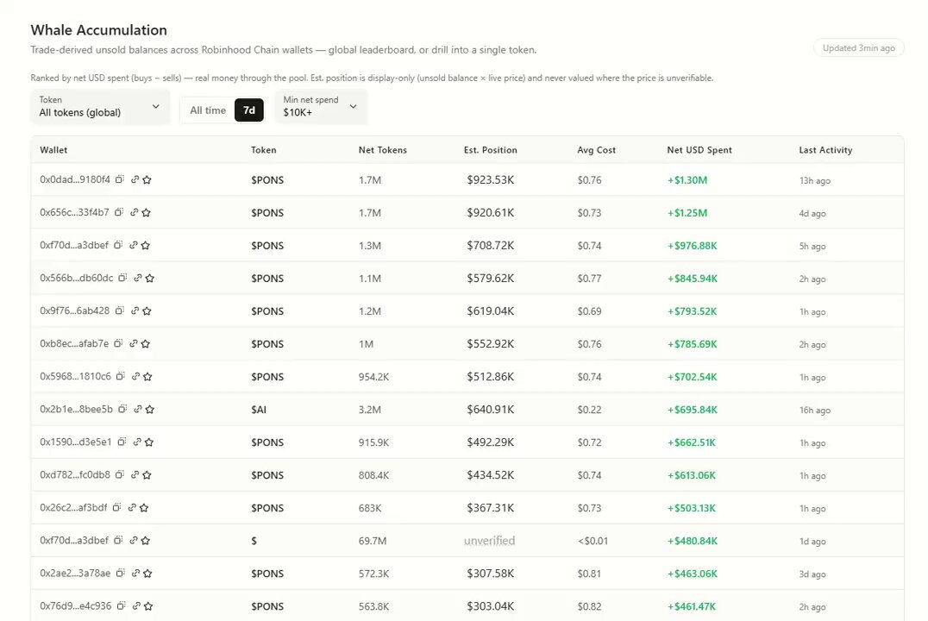Open explorer link for 0x0dad...9180f4

(x=135, y=179)
